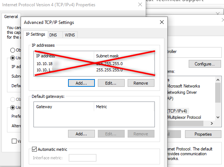Open the WINS tab
The image size is (224, 167).
[x=70, y=35]
